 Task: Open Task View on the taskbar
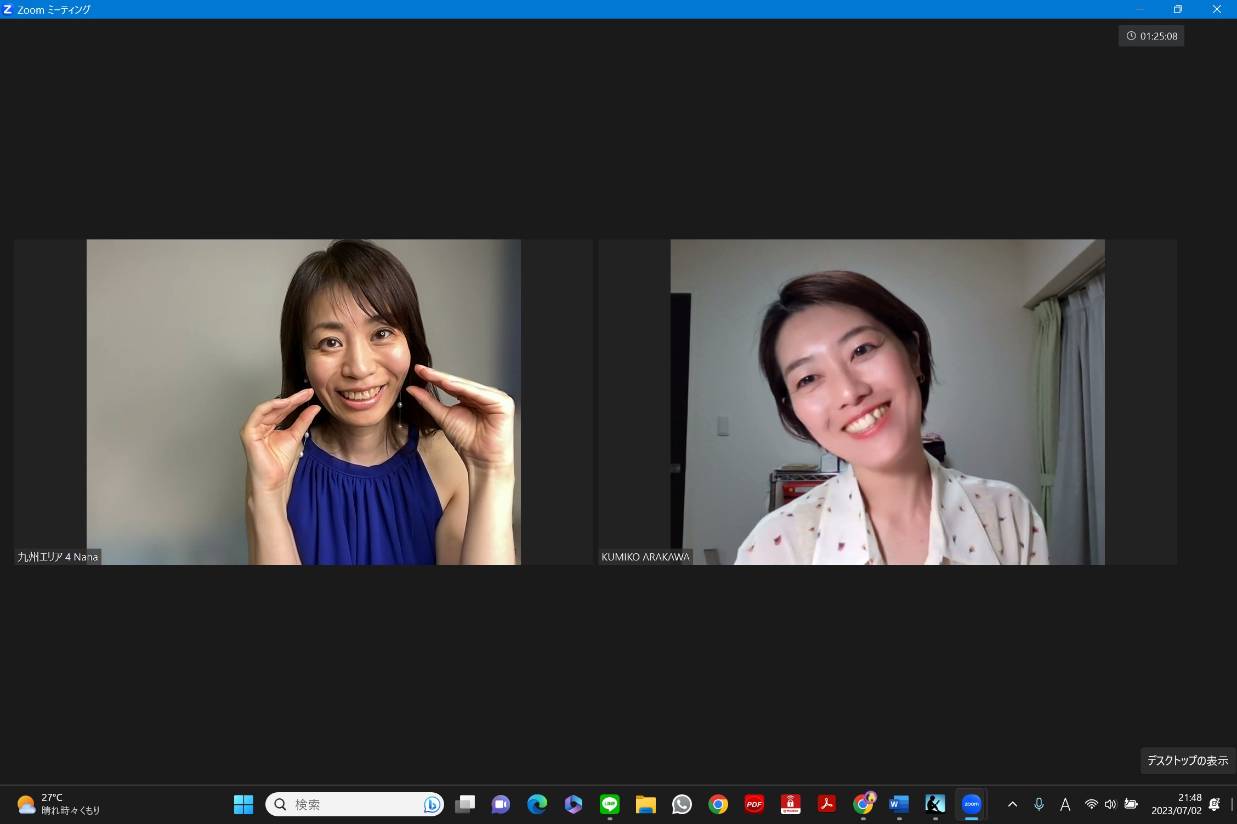point(465,804)
